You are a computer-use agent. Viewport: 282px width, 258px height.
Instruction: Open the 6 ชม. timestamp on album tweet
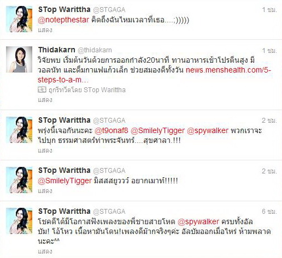click(x=269, y=212)
